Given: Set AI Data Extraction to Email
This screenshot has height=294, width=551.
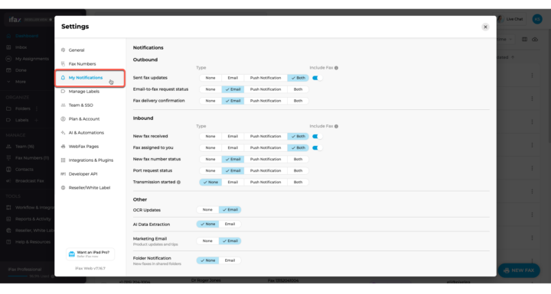Looking at the screenshot, I should pyautogui.click(x=230, y=224).
